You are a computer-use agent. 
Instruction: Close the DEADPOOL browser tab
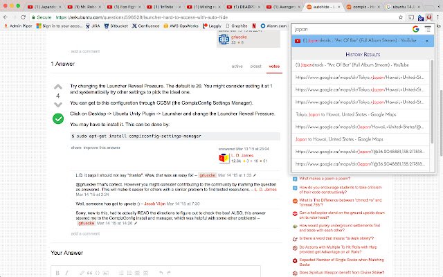258,7
